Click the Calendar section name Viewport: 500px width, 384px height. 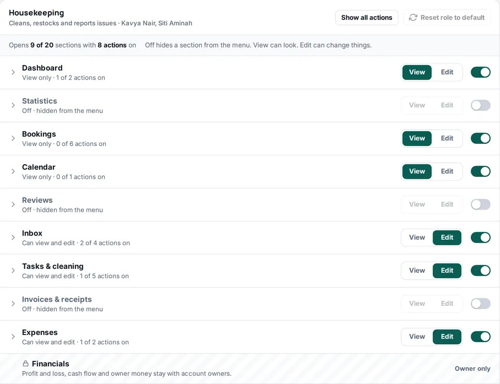pos(38,167)
